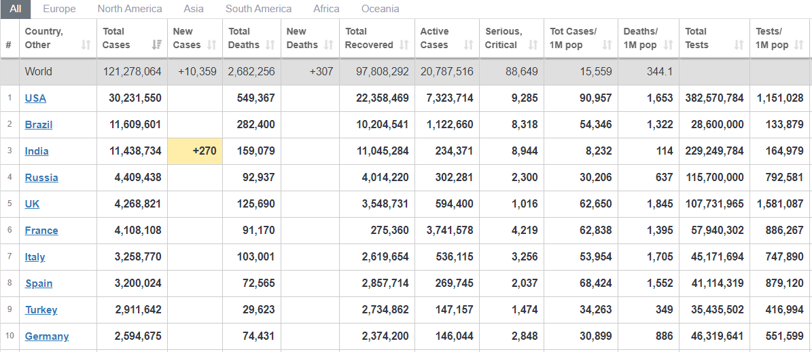The width and height of the screenshot is (812, 352).
Task: Open the Italy country link
Action: point(35,257)
